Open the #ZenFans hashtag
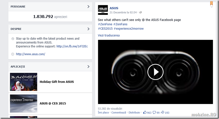 pos(120,24)
